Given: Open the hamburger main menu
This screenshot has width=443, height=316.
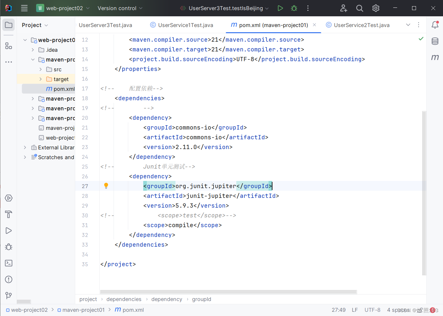Looking at the screenshot, I should pos(24,8).
